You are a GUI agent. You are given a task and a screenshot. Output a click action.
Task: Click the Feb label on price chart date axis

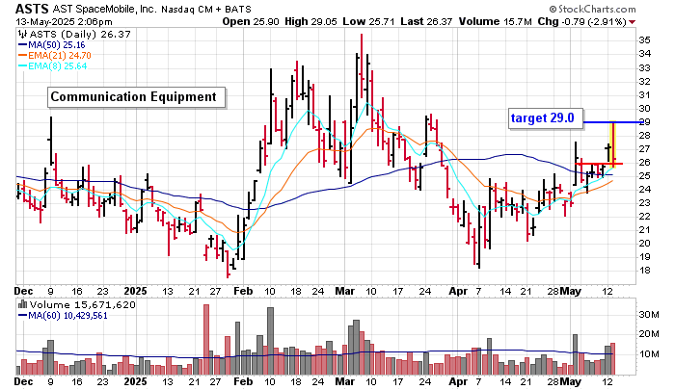(x=243, y=292)
